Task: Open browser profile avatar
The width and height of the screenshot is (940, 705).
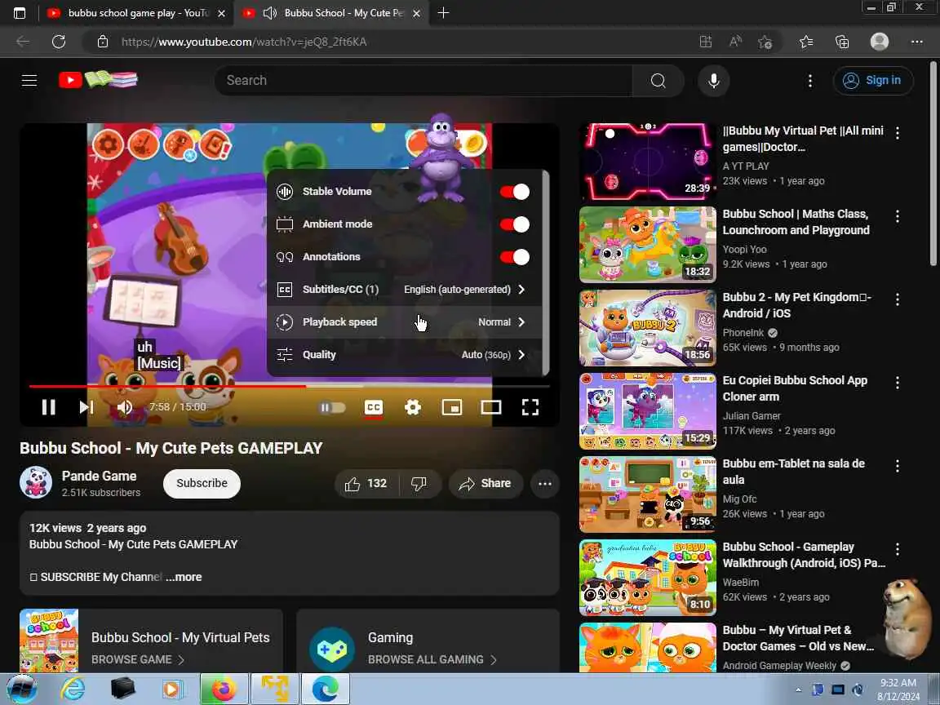Action: click(x=879, y=42)
